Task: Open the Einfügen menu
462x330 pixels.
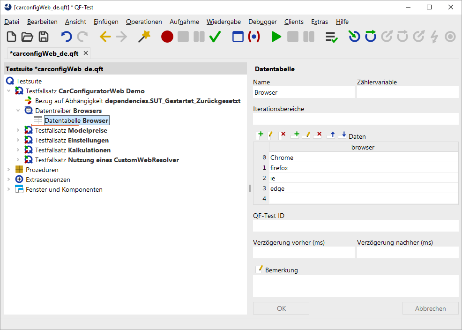Action: tap(106, 22)
